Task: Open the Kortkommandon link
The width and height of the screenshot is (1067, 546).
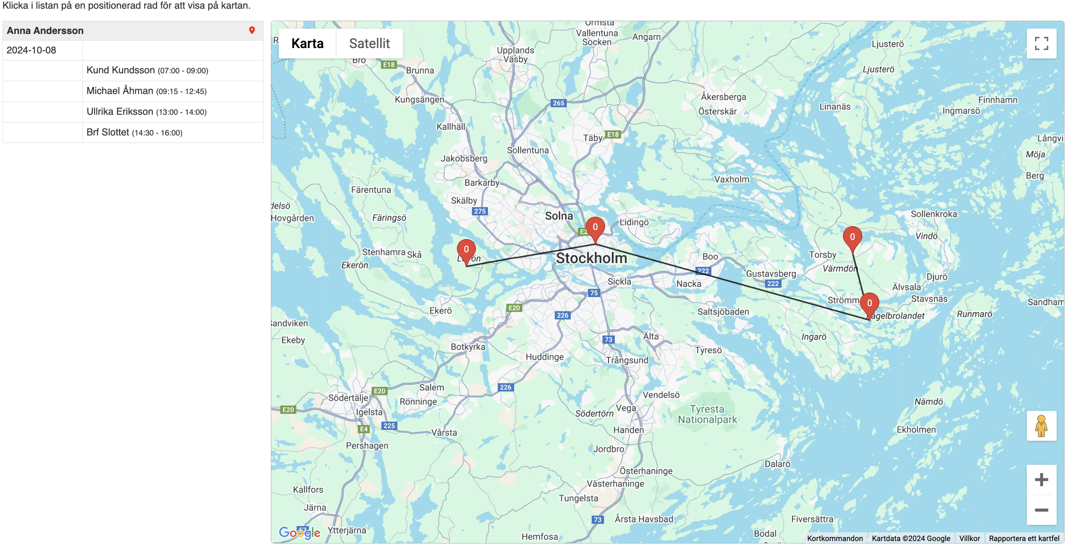Action: pyautogui.click(x=835, y=538)
